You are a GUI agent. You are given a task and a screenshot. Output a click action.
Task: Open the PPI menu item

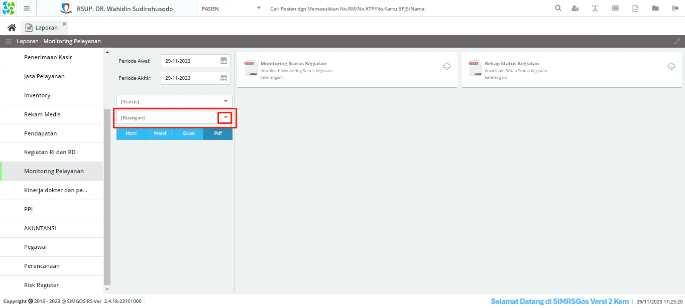pos(52,209)
